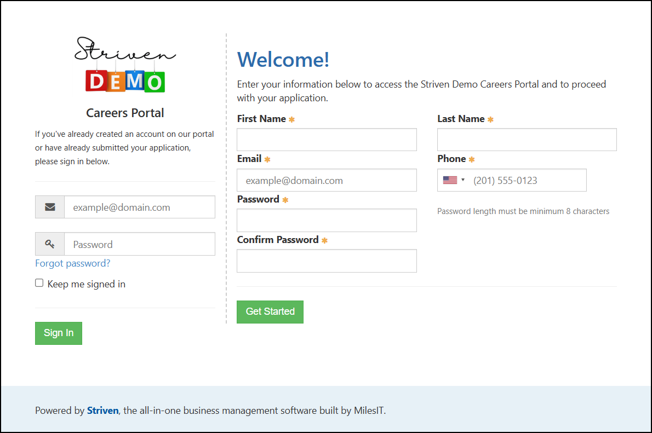The height and width of the screenshot is (433, 652).
Task: Tick the Keep me signed in checkbox
Action: click(39, 283)
